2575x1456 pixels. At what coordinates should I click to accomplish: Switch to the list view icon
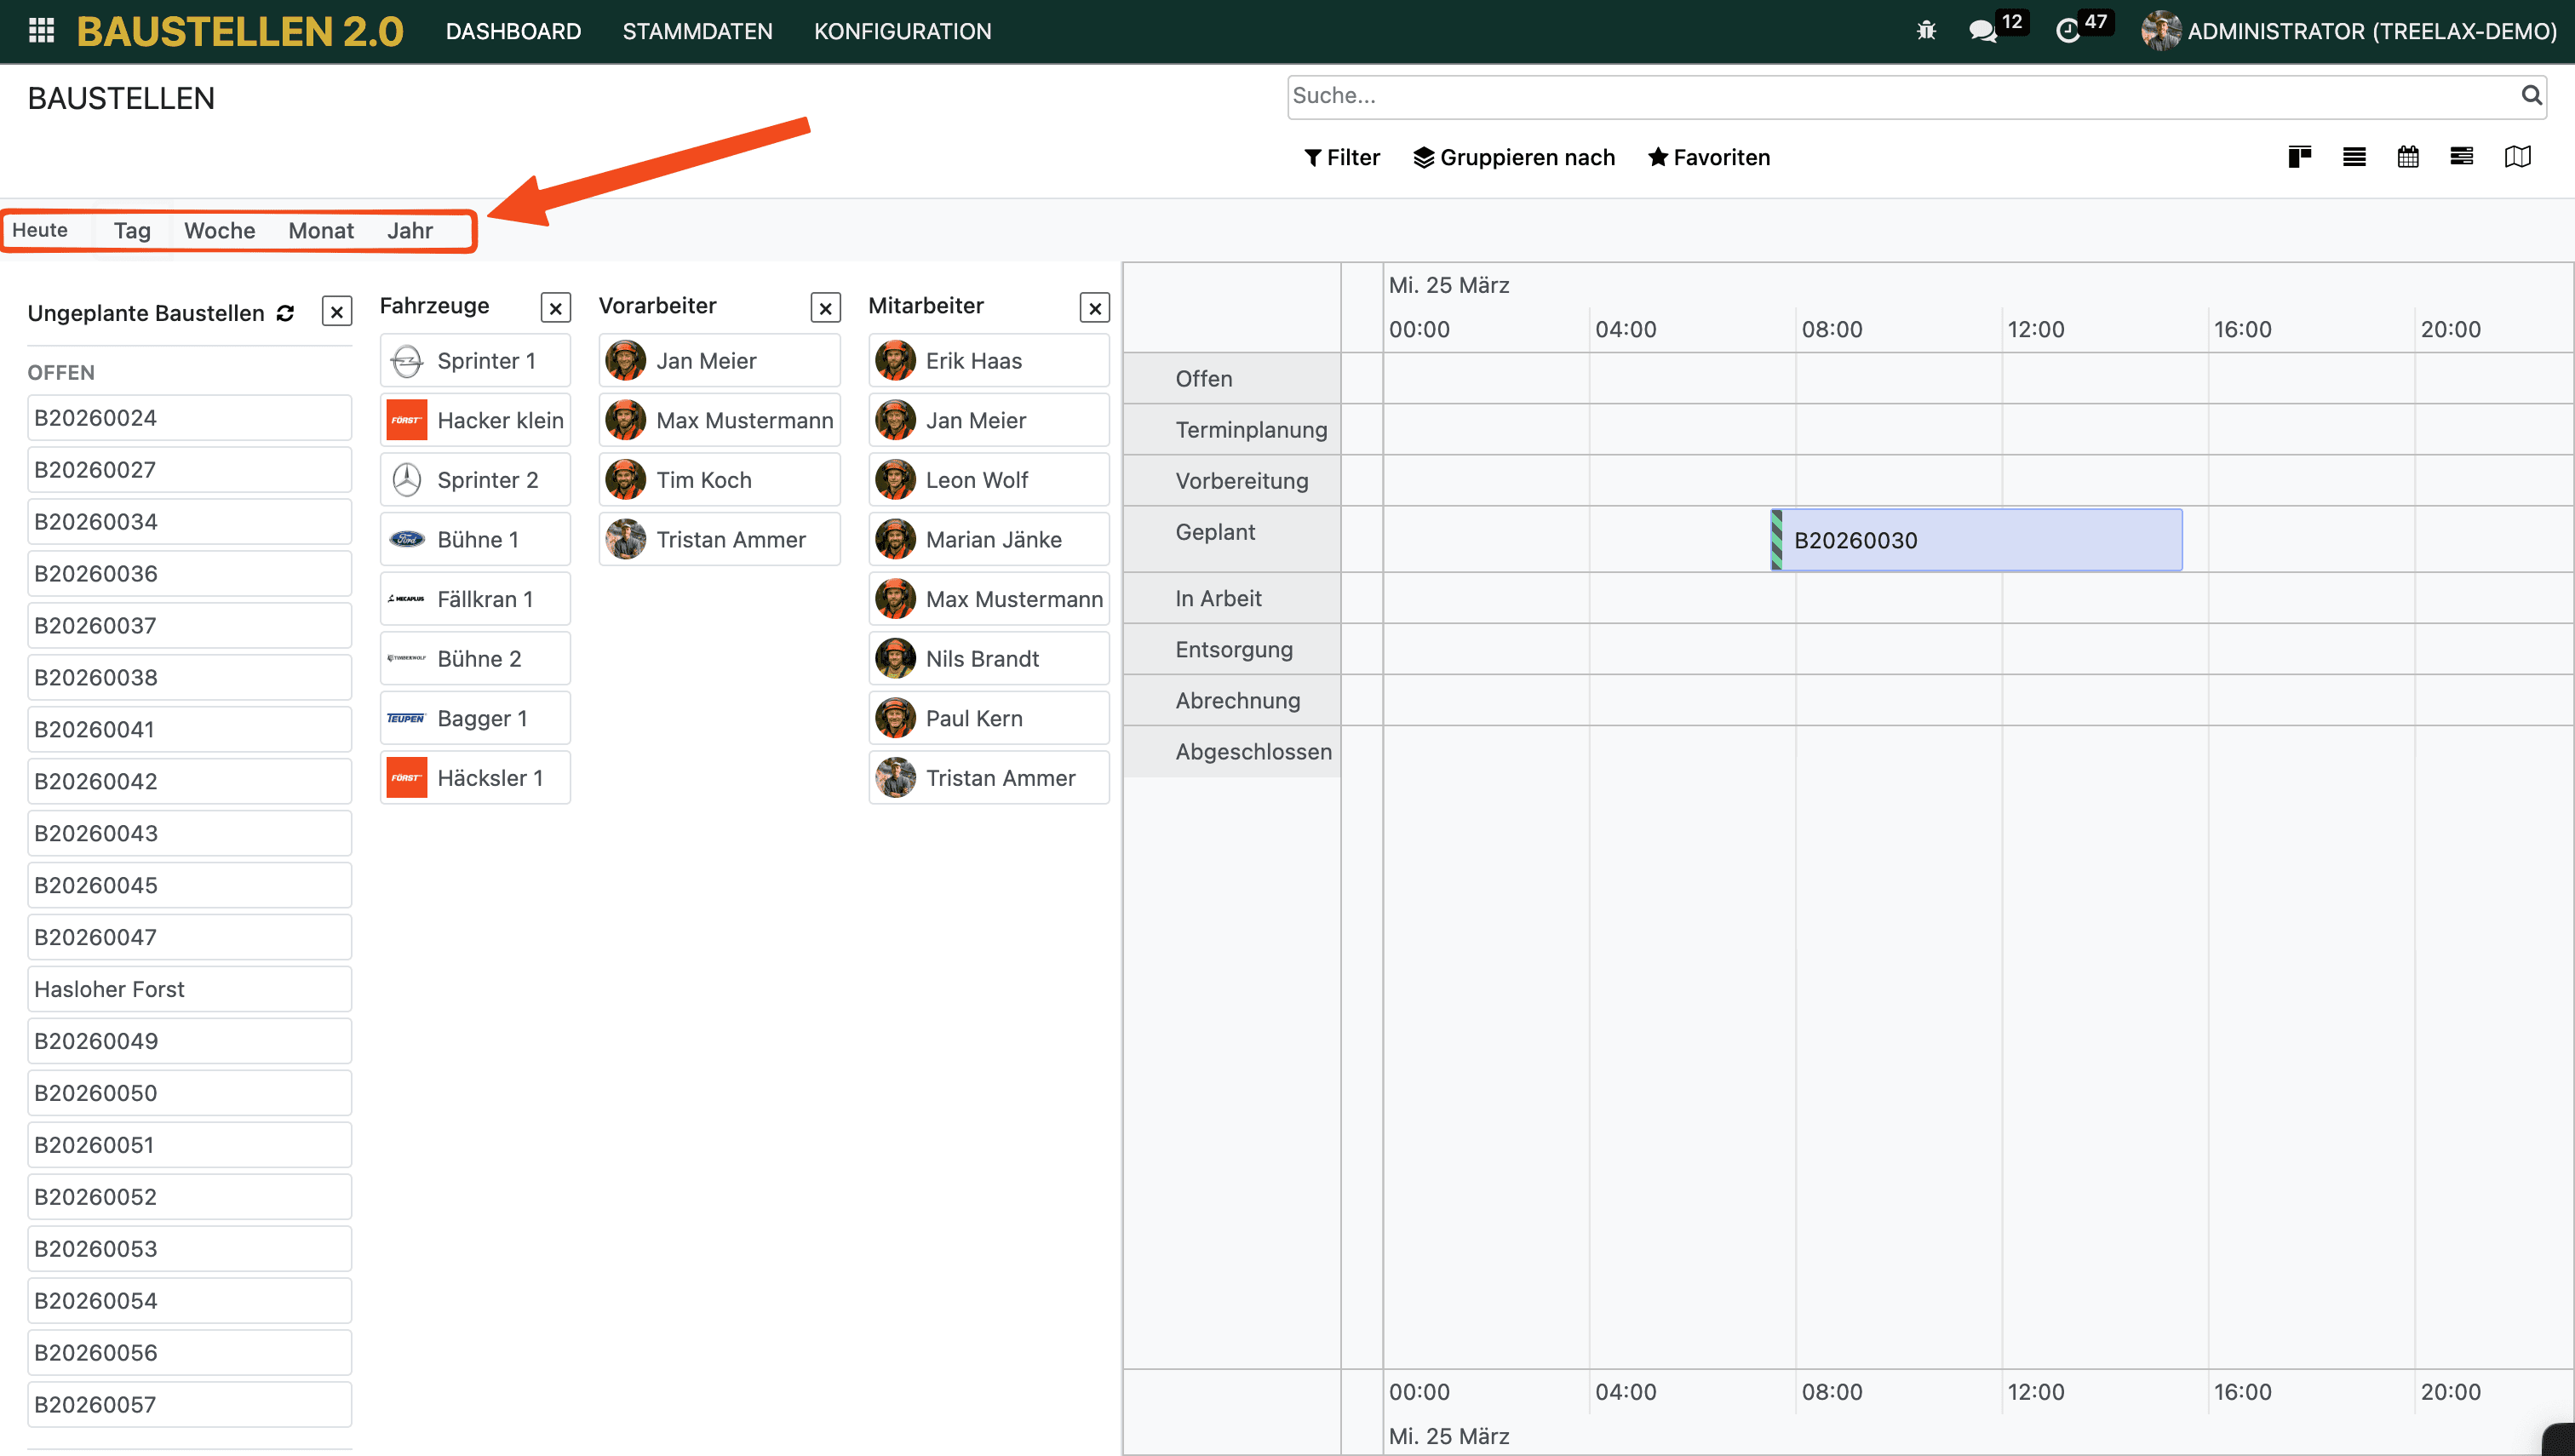point(2353,157)
